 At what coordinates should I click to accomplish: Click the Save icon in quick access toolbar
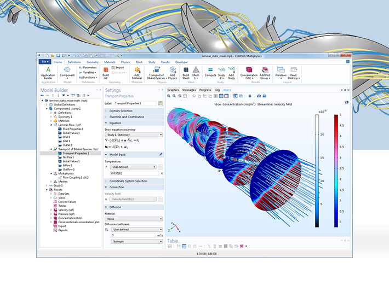(x=58, y=56)
